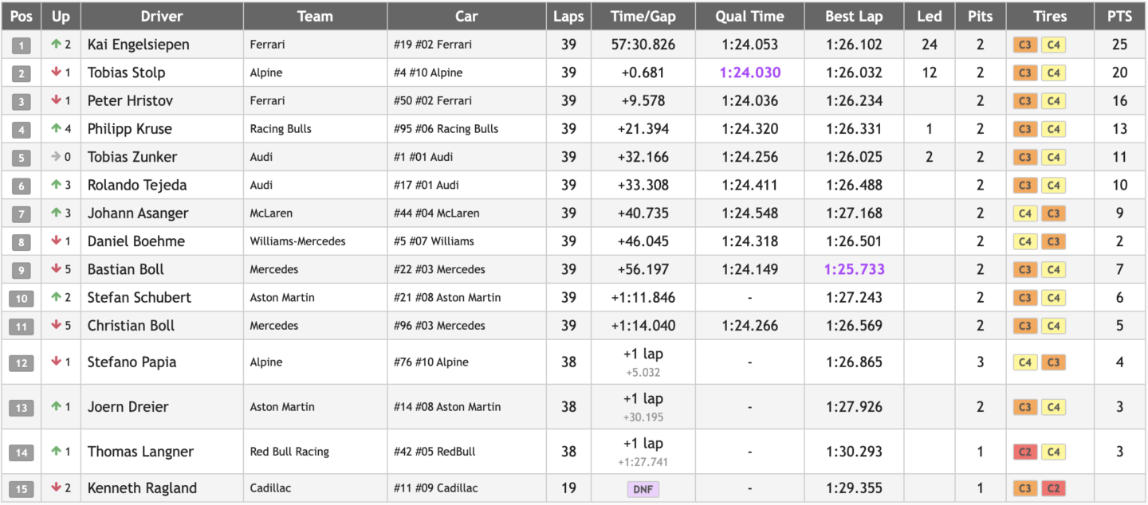Click orange C3 tire badge for Peter Hristov
Image resolution: width=1148 pixels, height=505 pixels.
(x=1025, y=101)
